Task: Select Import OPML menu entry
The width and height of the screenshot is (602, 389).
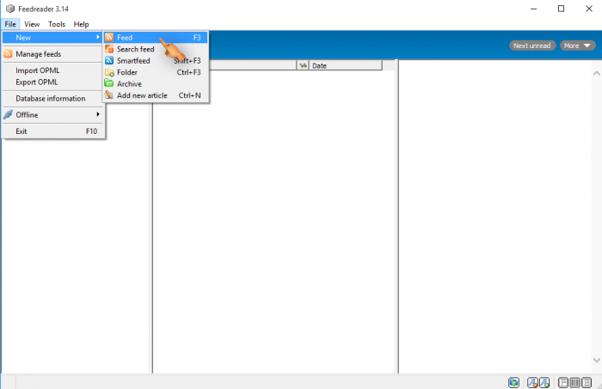Action: [53, 70]
